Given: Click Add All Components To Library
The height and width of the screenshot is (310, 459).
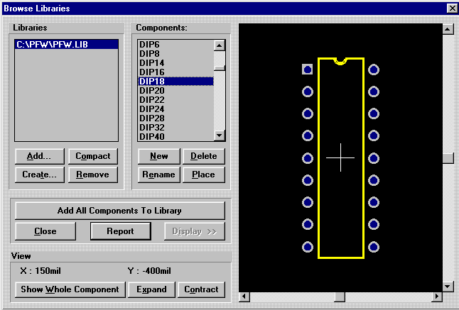Looking at the screenshot, I should [x=120, y=211].
